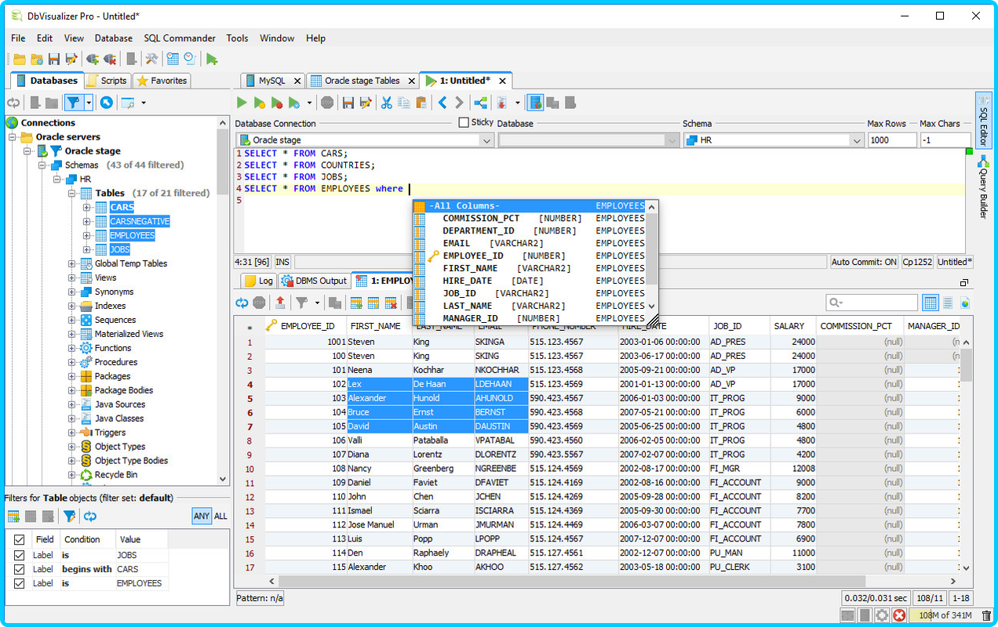Select the ANY filter match toggle

pos(202,516)
